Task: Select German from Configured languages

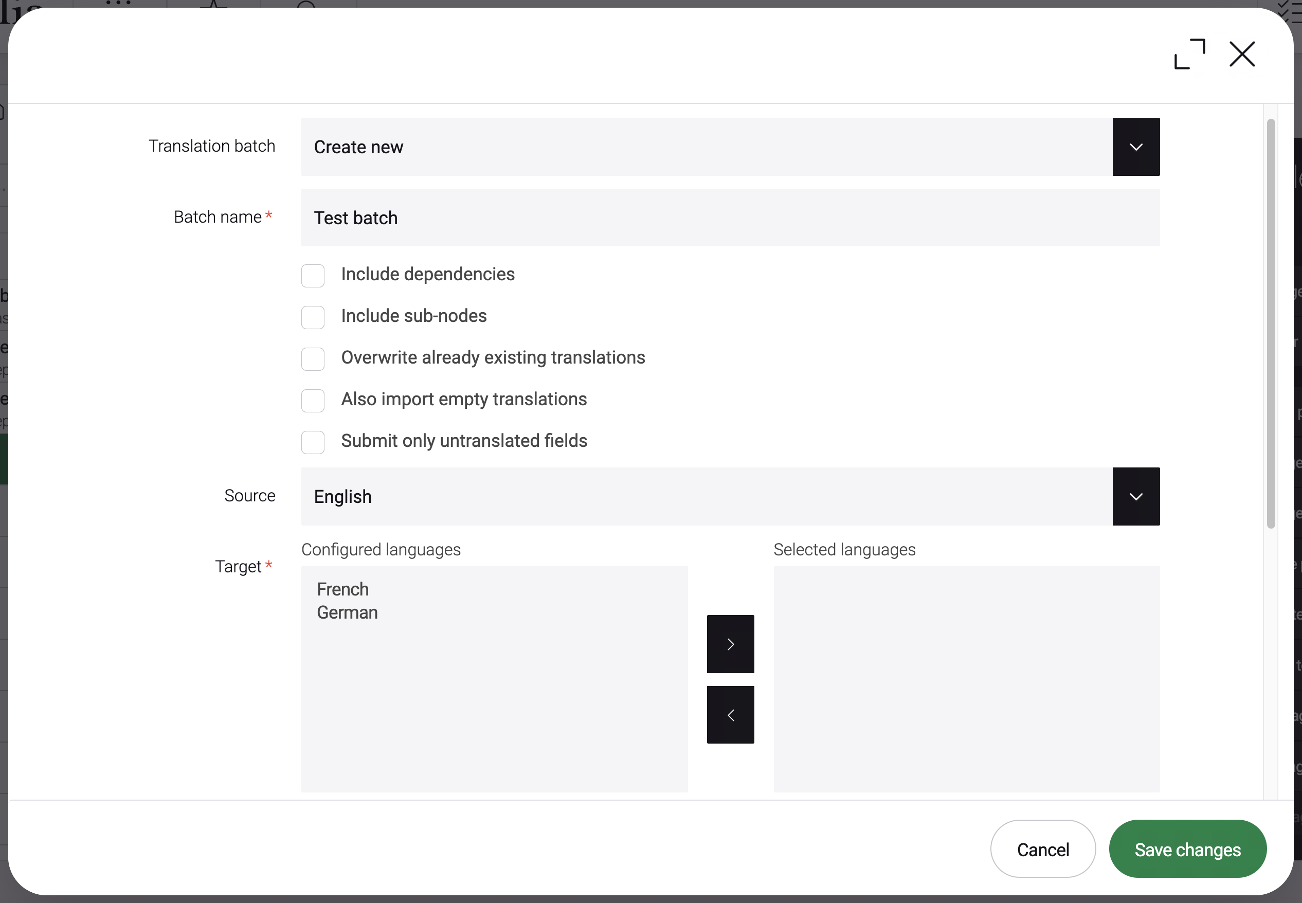Action: click(347, 613)
